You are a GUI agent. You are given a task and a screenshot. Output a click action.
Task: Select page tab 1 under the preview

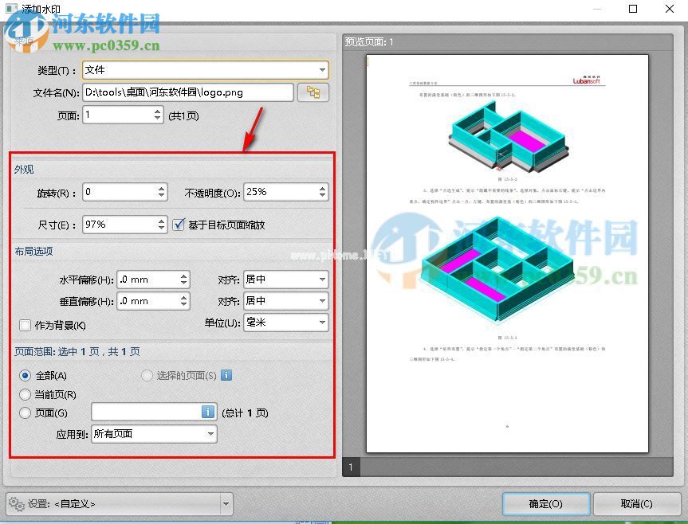click(x=351, y=467)
